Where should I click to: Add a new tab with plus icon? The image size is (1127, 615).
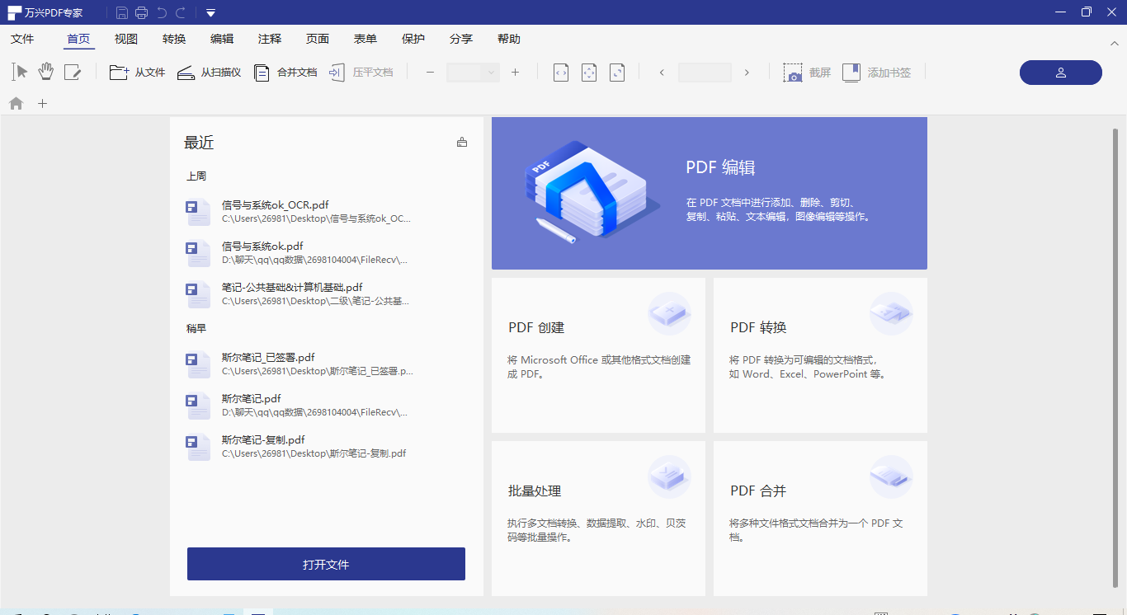43,104
